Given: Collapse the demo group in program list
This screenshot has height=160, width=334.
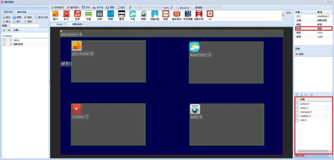Looking at the screenshot, I should coord(3,36).
